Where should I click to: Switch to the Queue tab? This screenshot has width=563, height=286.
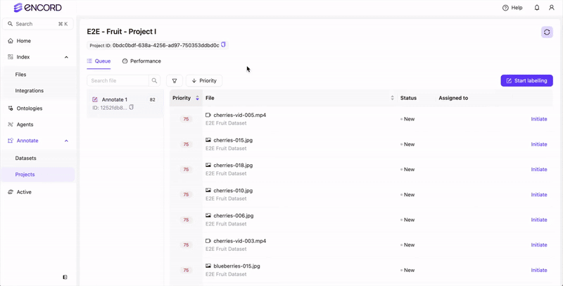pos(99,61)
